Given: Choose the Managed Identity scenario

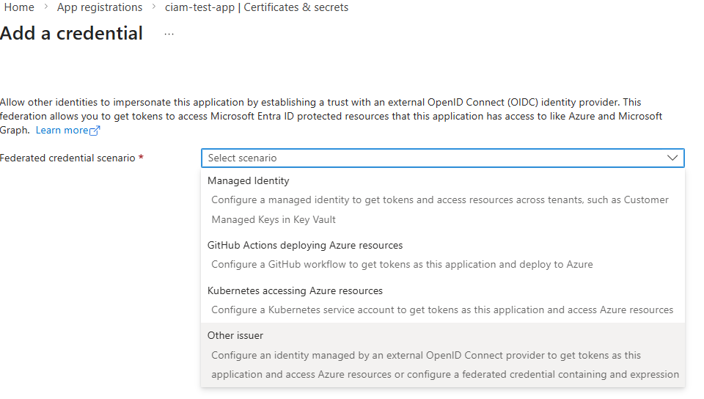Looking at the screenshot, I should point(249,180).
